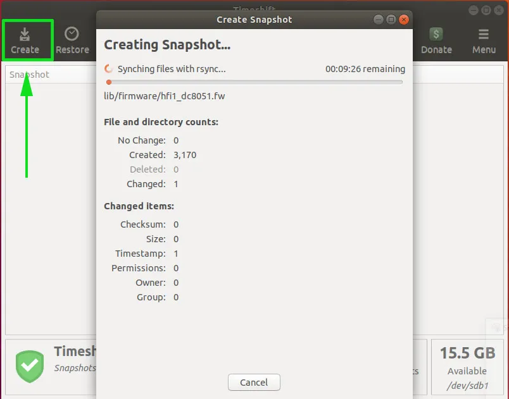Viewport: 509px width, 399px height.
Task: Click the green Donate dollar icon
Action: (436, 33)
